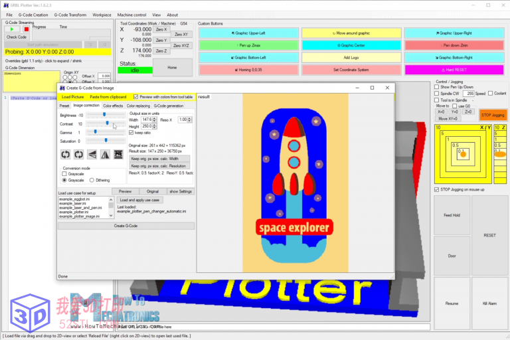Viewport: 510px width, 340px height.
Task: Click the Home button
Action: click(173, 67)
